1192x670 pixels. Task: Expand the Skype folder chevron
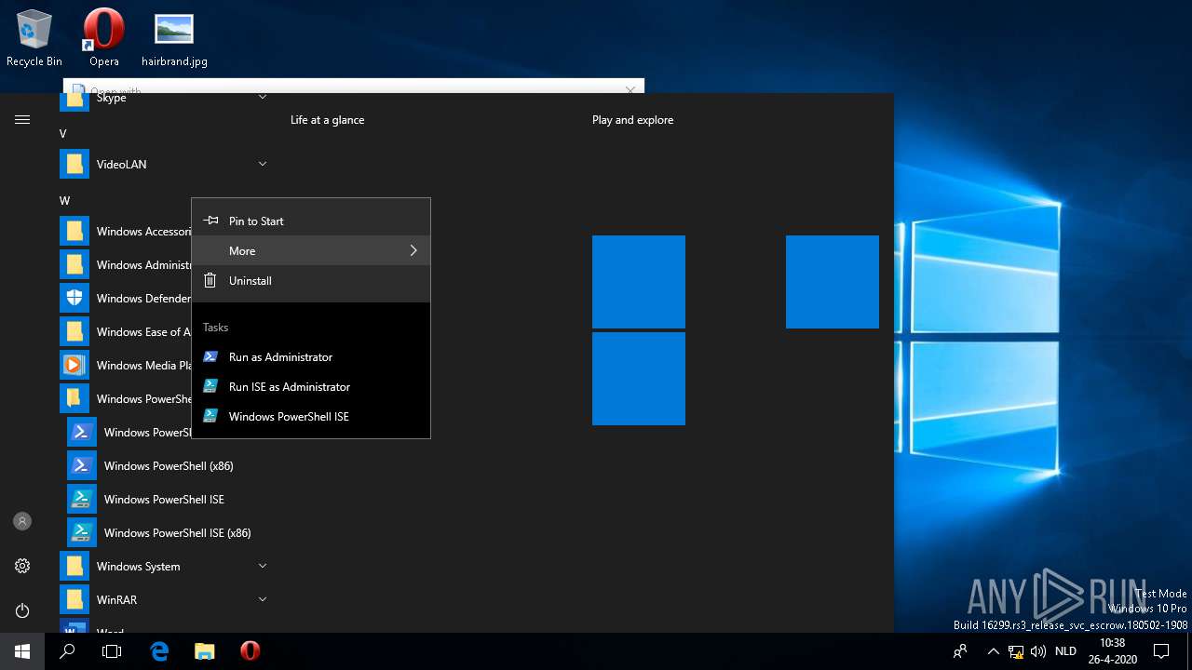263,98
